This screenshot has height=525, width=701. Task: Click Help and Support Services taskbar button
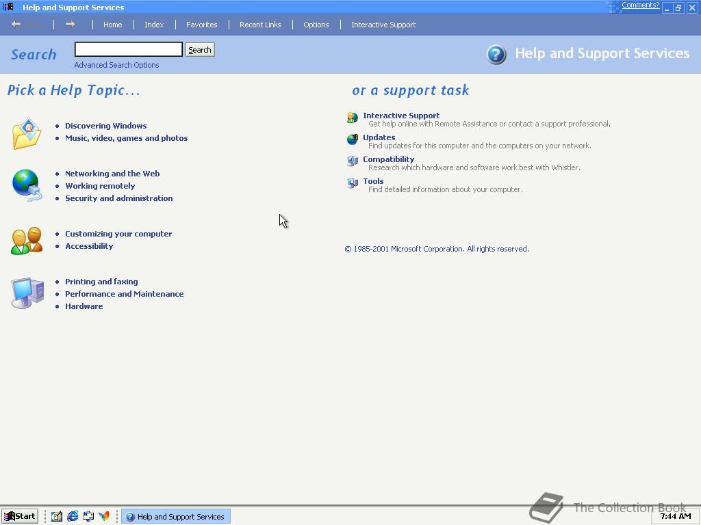(x=176, y=517)
